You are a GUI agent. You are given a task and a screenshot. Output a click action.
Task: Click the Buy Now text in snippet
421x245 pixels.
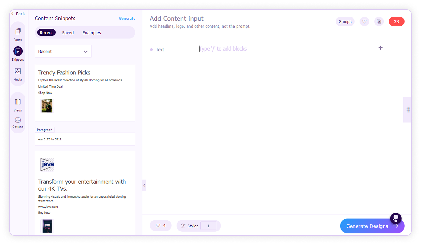44,213
